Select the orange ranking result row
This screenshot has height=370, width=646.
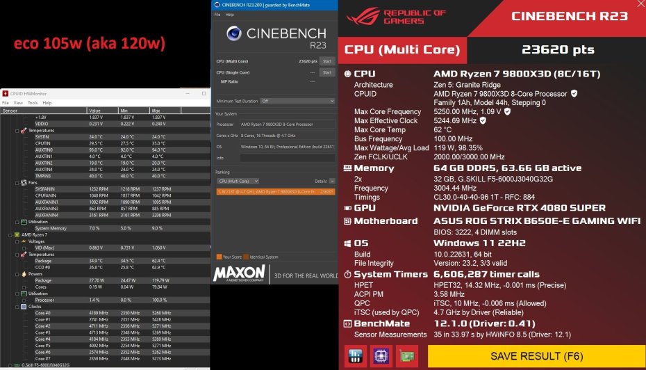coord(276,192)
